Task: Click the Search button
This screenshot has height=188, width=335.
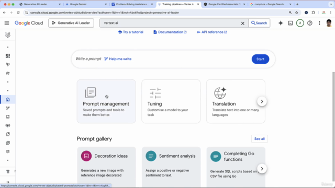Action: pos(259,23)
